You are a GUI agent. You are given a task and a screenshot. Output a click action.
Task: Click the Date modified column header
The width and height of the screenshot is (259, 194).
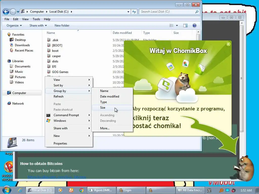(122, 33)
